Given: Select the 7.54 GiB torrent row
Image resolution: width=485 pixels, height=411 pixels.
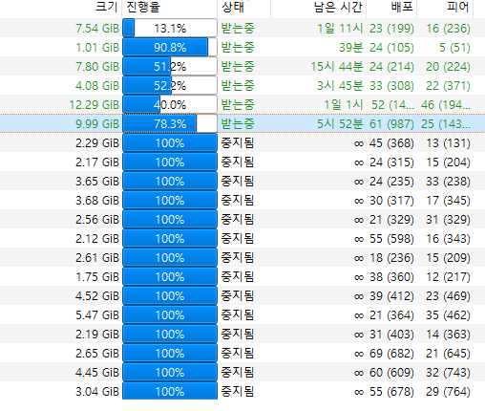Looking at the screenshot, I should click(x=242, y=28).
